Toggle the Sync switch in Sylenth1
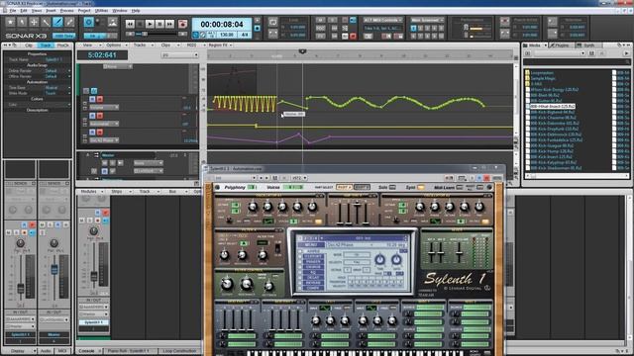Image resolution: width=634 pixels, height=356 pixels. coord(420,187)
